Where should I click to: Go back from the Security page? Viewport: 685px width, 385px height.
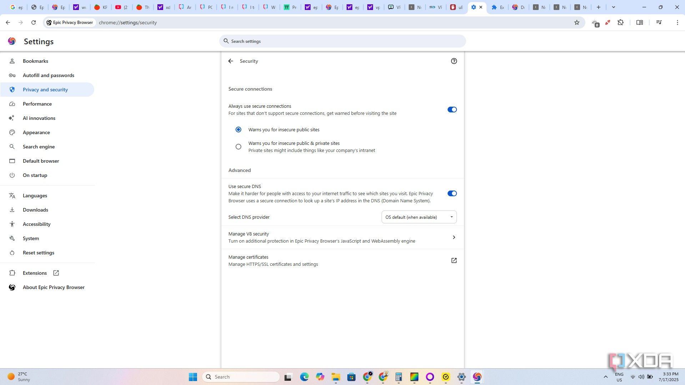[x=231, y=61]
